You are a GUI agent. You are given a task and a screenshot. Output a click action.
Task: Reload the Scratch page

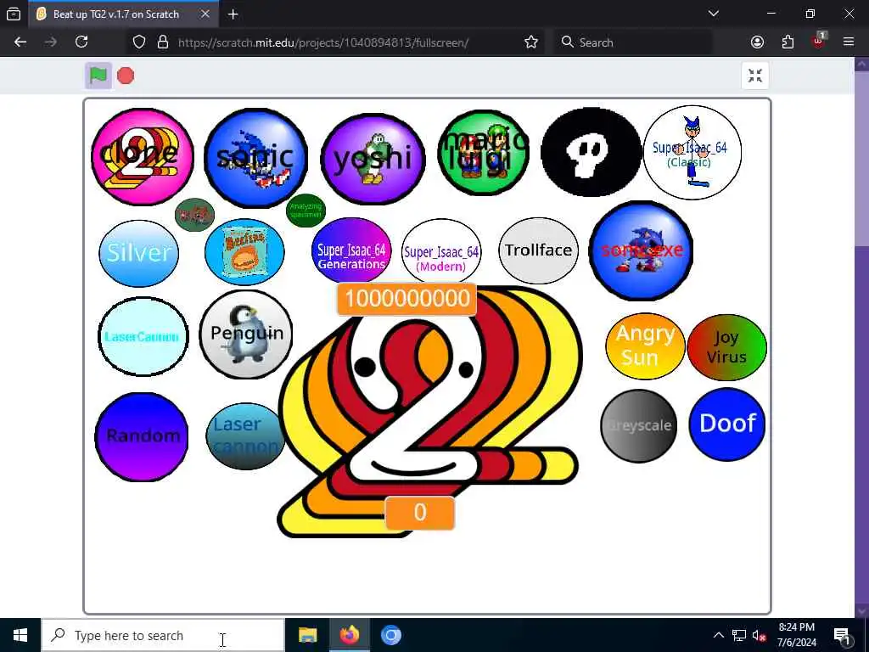point(81,42)
